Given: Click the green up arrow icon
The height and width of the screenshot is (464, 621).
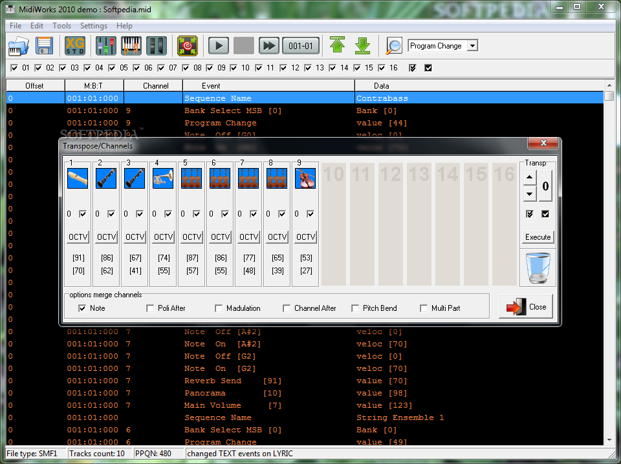Looking at the screenshot, I should coord(337,45).
